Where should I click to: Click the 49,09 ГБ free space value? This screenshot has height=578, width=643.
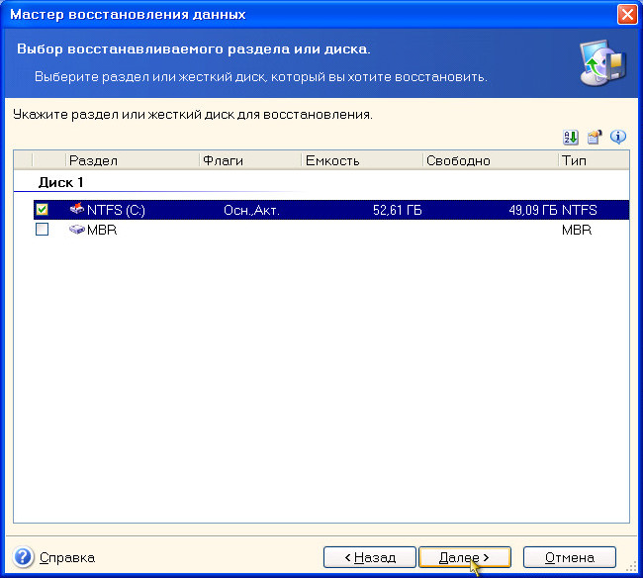point(532,211)
